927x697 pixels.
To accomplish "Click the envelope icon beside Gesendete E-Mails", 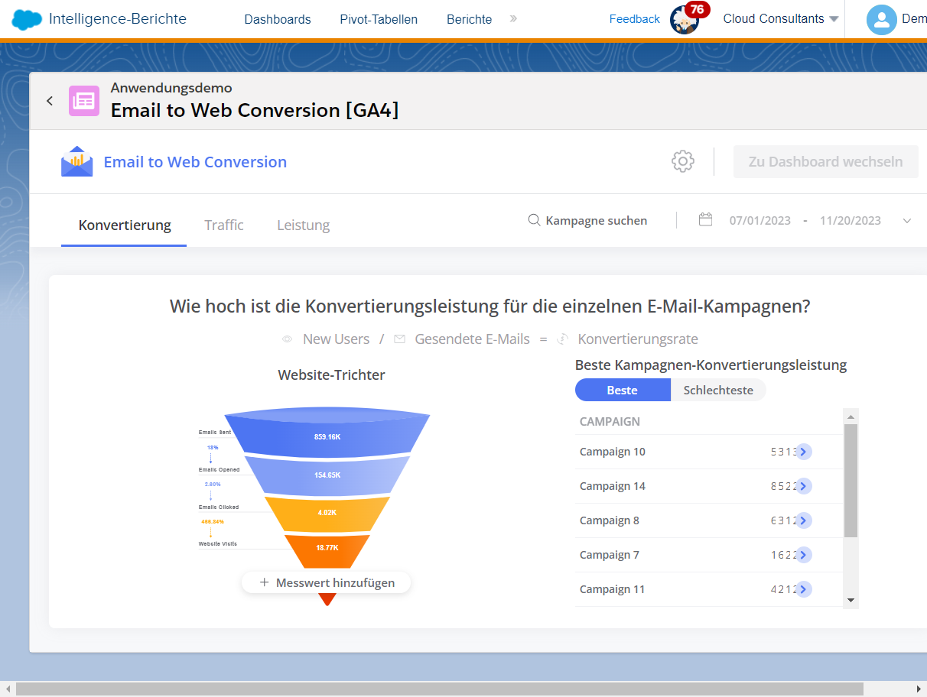I will point(399,339).
